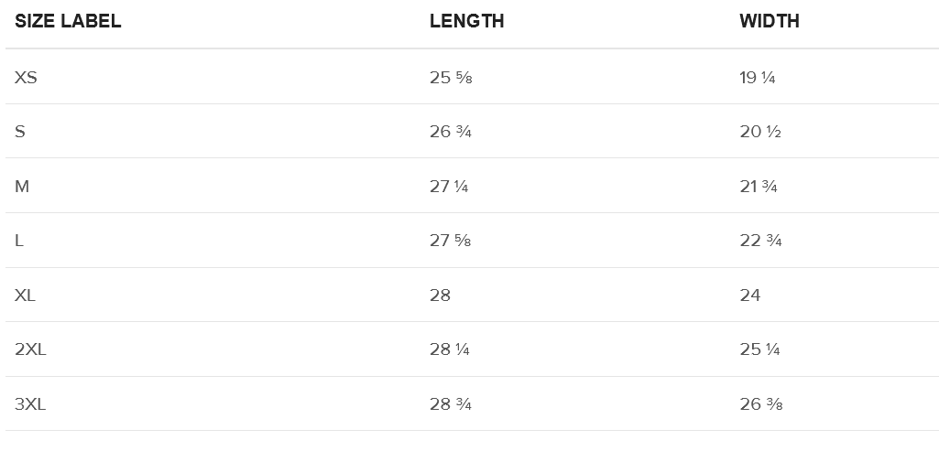Click the XS width value 19 ¼
The image size is (939, 451).
pos(758,78)
